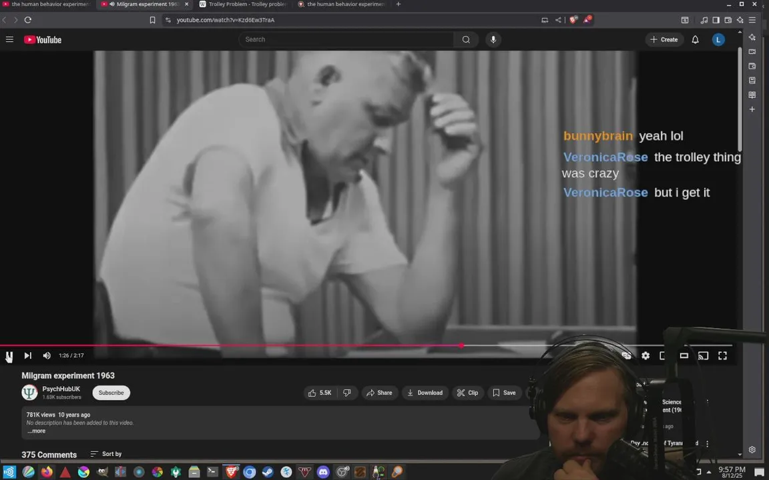This screenshot has width=769, height=480.
Task: Dislike the Milgram video
Action: click(x=347, y=393)
